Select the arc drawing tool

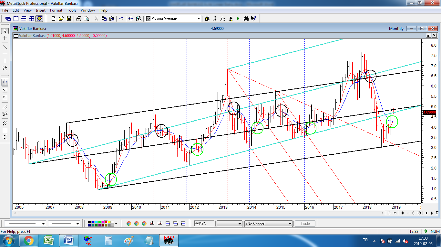(x=5, y=137)
